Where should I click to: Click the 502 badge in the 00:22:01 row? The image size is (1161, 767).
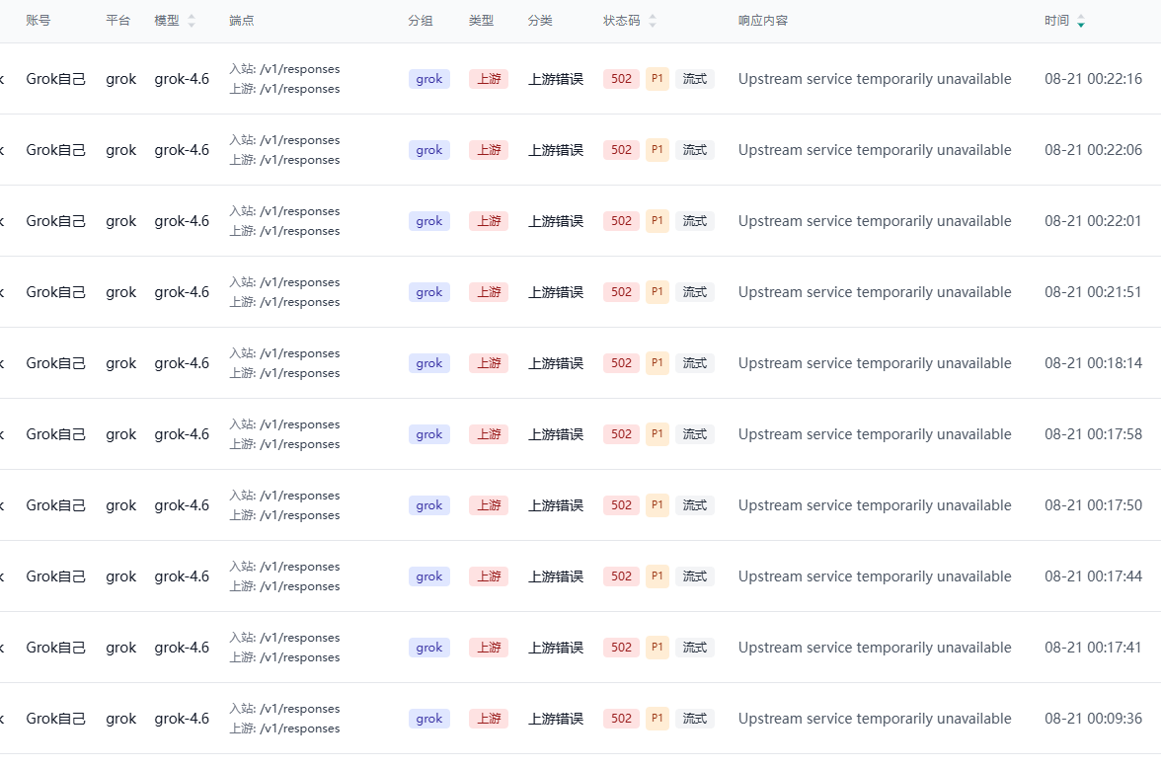pos(621,221)
